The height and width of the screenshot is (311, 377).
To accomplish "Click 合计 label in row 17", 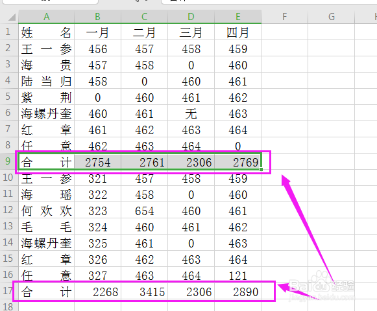I will (x=47, y=292).
